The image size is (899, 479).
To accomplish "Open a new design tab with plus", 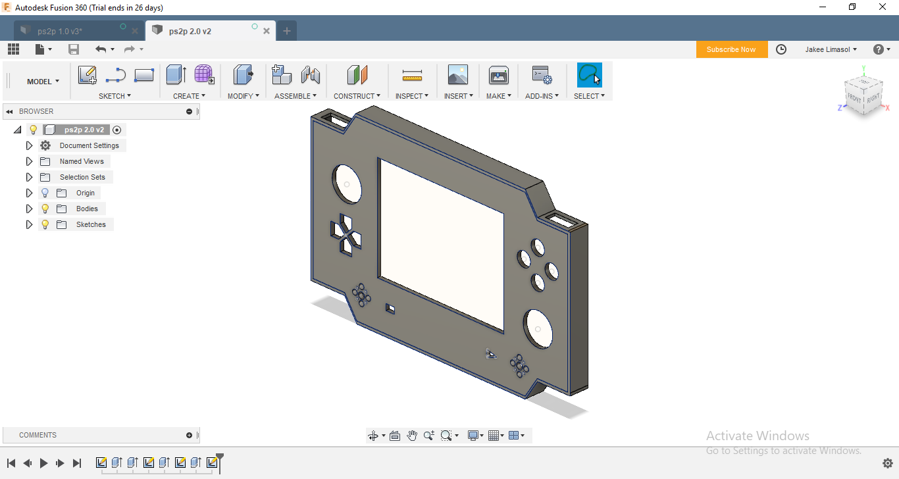I will (287, 31).
